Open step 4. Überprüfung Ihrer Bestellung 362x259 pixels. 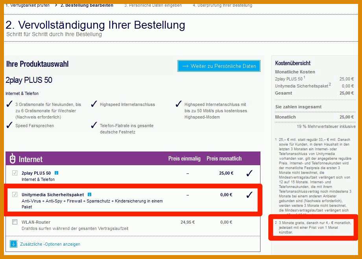(x=223, y=5)
